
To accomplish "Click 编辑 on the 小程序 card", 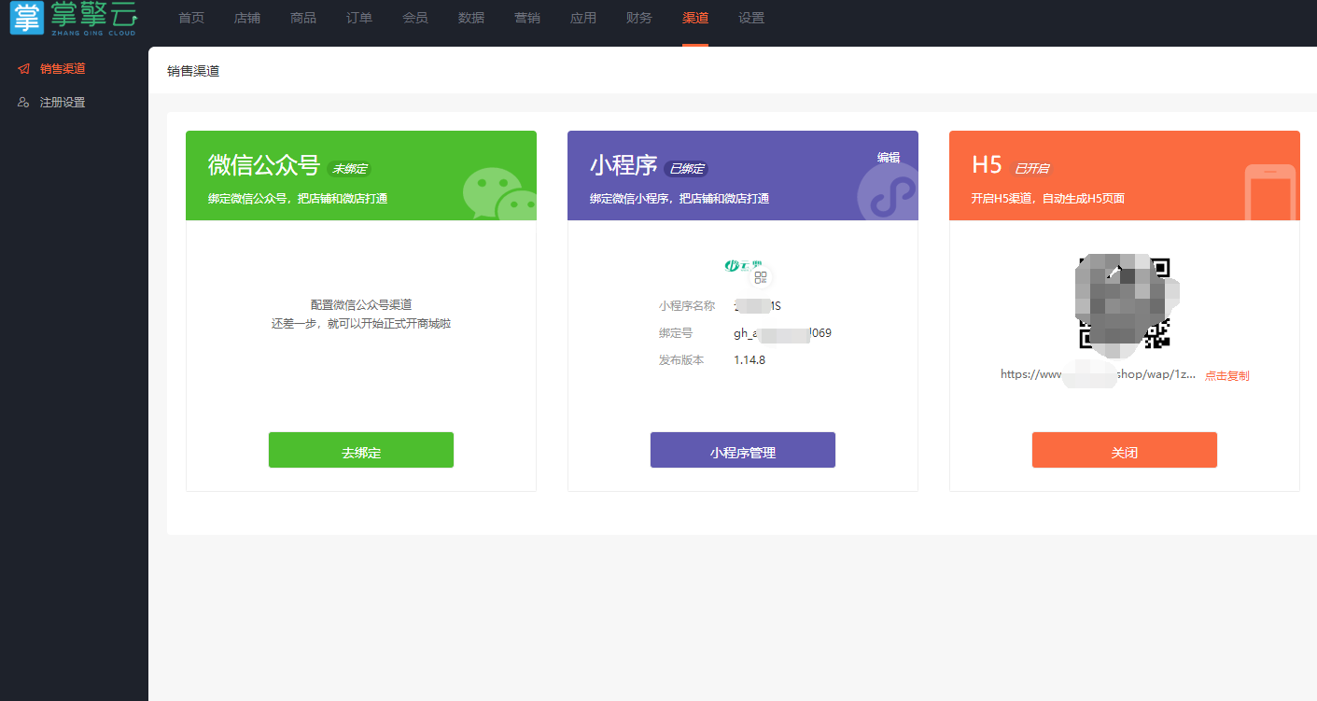I will (889, 157).
